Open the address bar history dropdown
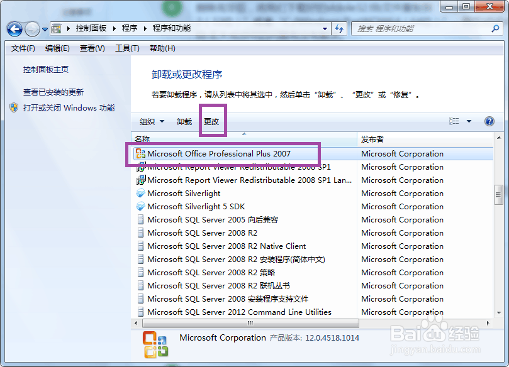This screenshot has width=509, height=367. (325, 29)
